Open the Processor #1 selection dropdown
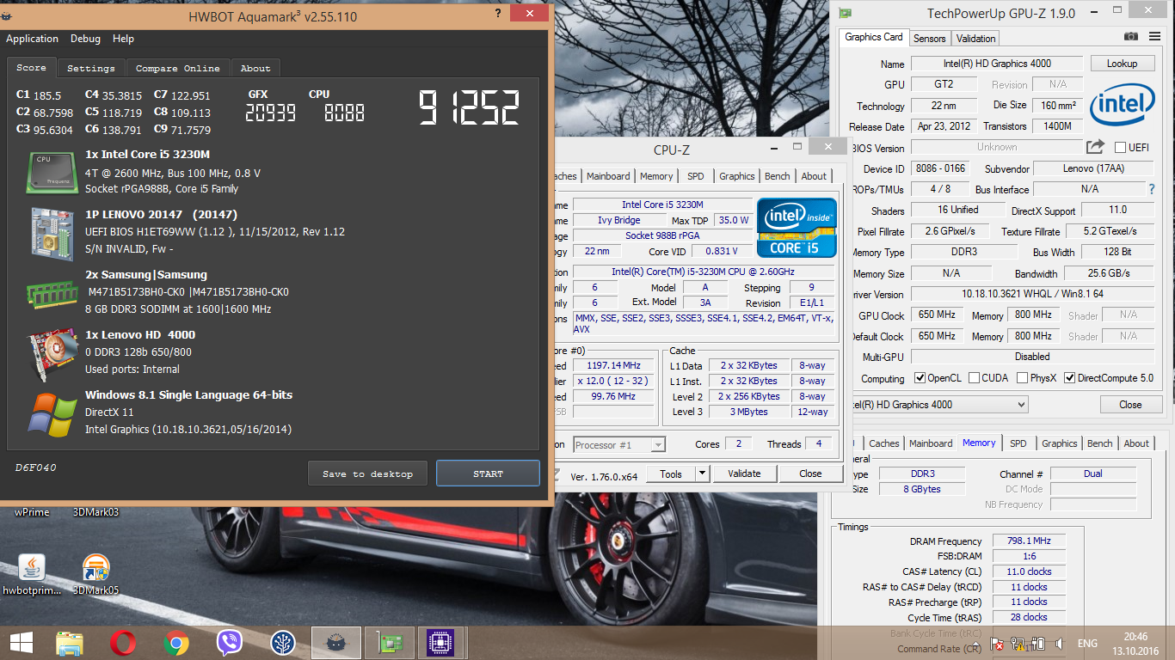 pyautogui.click(x=619, y=444)
